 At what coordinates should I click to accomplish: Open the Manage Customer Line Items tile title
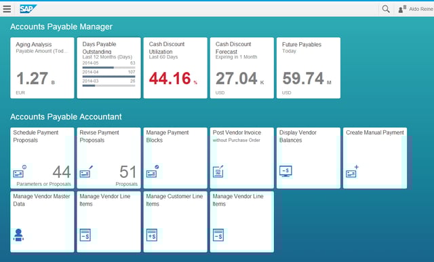pyautogui.click(x=174, y=200)
